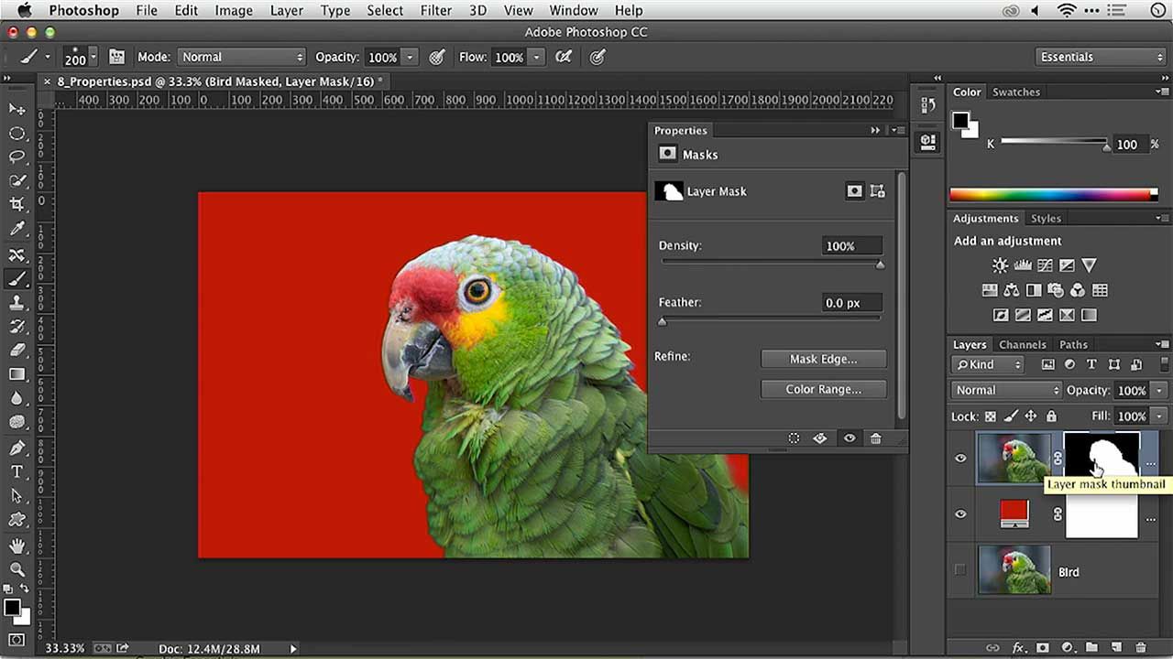Open the Filter menu

coord(435,11)
